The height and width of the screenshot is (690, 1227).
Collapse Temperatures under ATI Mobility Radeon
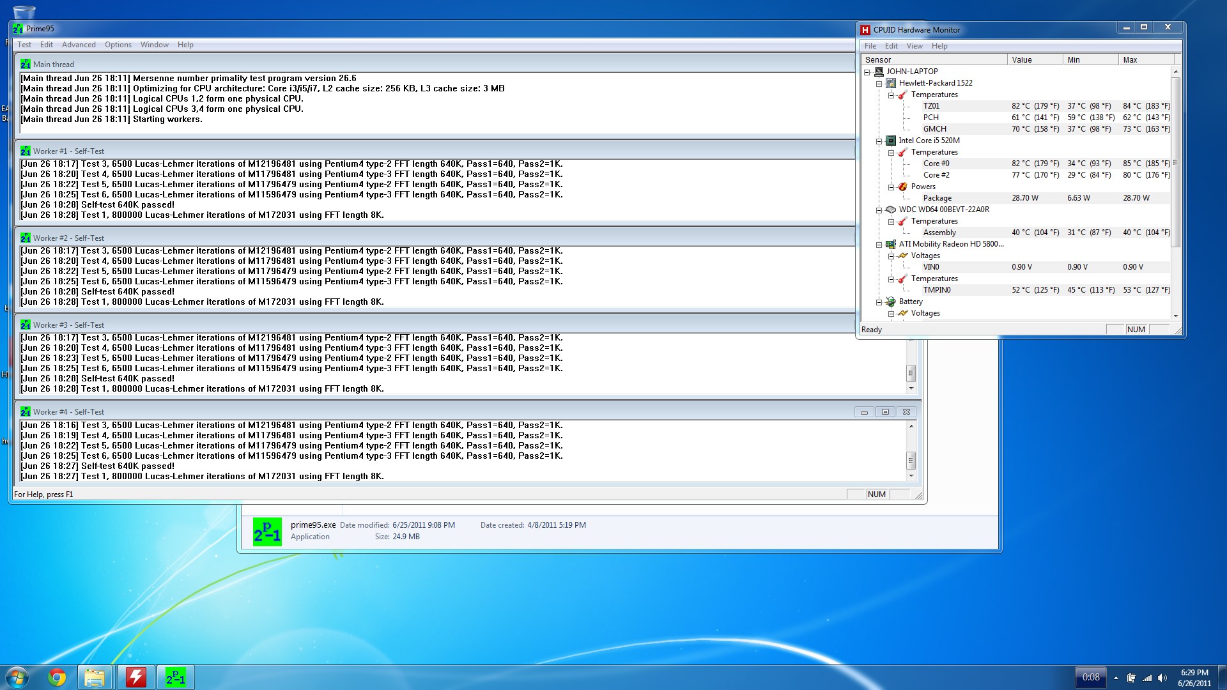pyautogui.click(x=891, y=279)
